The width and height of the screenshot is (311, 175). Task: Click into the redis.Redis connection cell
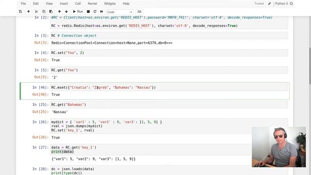(x=169, y=22)
